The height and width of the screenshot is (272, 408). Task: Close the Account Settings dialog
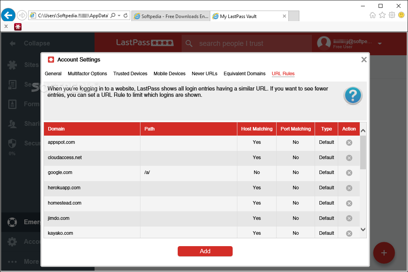364,60
